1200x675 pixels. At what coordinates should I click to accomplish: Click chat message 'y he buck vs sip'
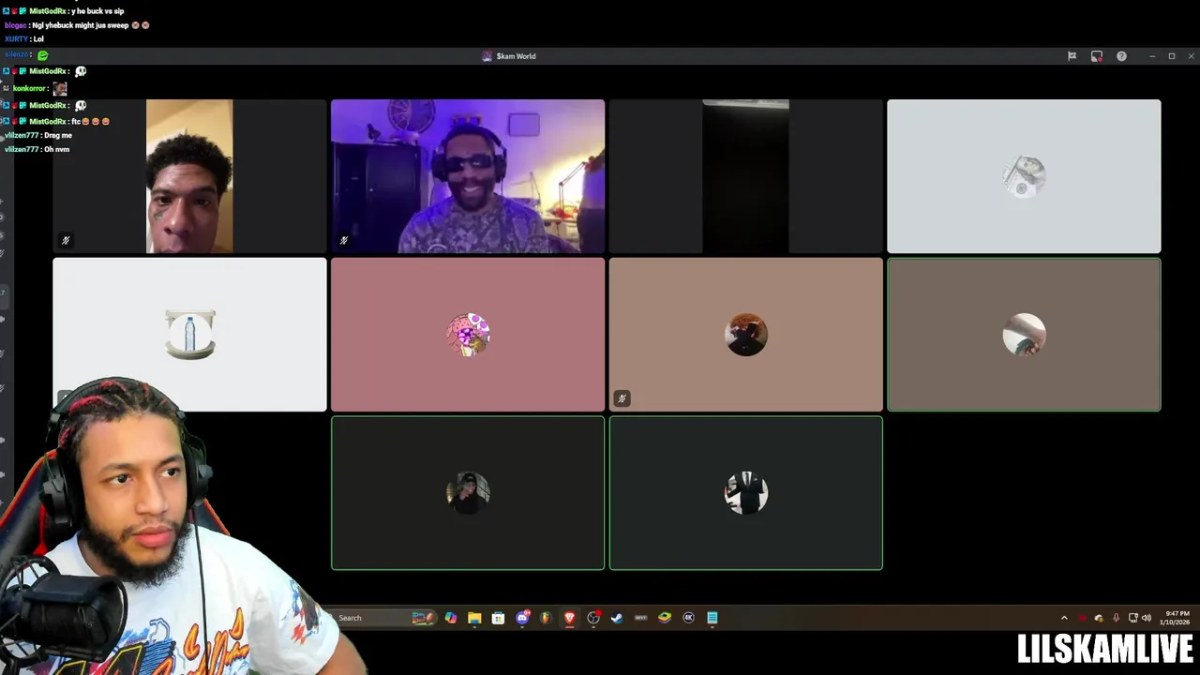[x=97, y=11]
